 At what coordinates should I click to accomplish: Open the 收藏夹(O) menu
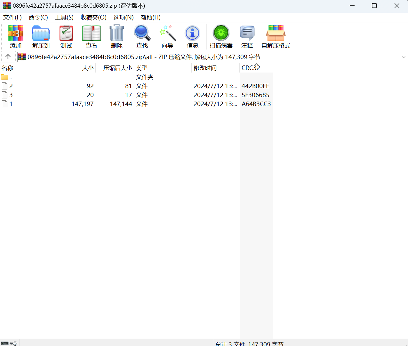[93, 18]
